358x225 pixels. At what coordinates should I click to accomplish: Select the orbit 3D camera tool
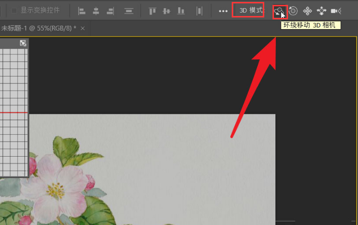tap(280, 11)
